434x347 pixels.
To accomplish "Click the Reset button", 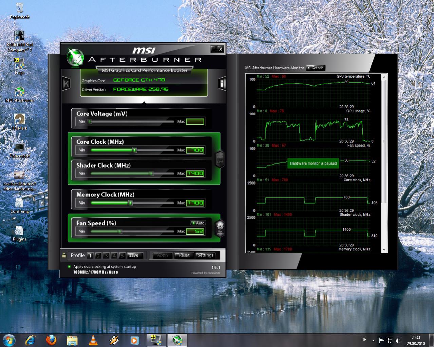I will coord(184,255).
